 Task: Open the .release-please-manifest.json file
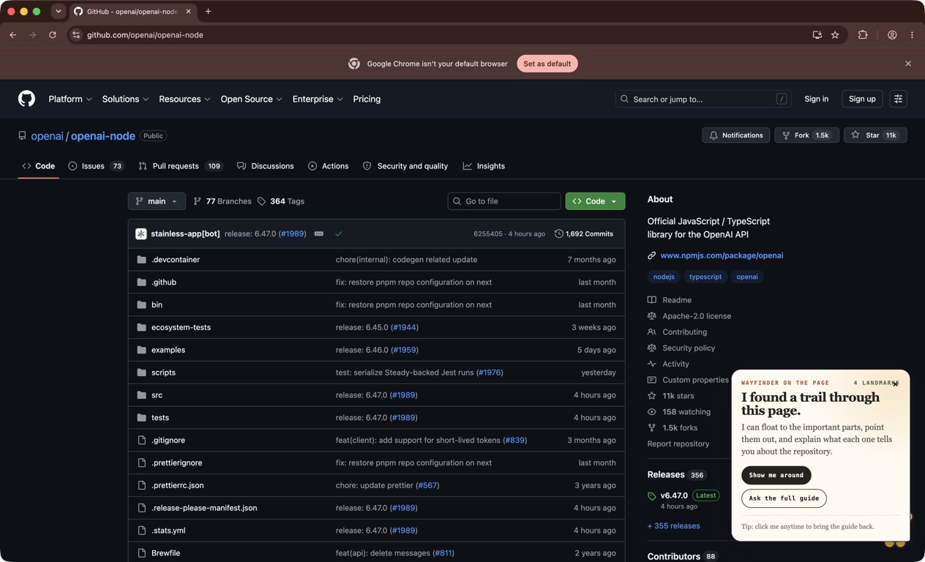204,508
